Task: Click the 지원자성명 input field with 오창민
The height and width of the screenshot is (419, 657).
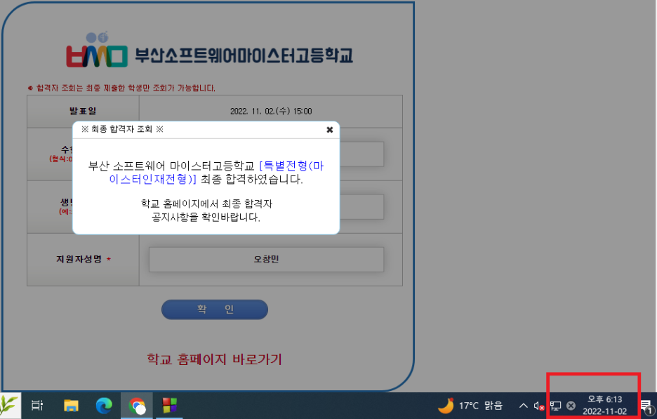Action: point(266,260)
